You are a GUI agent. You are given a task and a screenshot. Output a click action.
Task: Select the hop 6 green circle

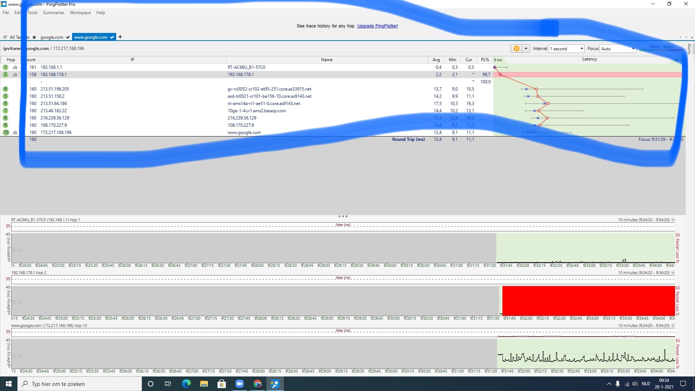(5, 104)
